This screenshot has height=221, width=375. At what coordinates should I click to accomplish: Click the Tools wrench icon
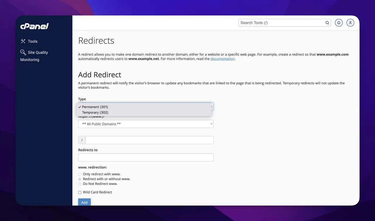23,41
